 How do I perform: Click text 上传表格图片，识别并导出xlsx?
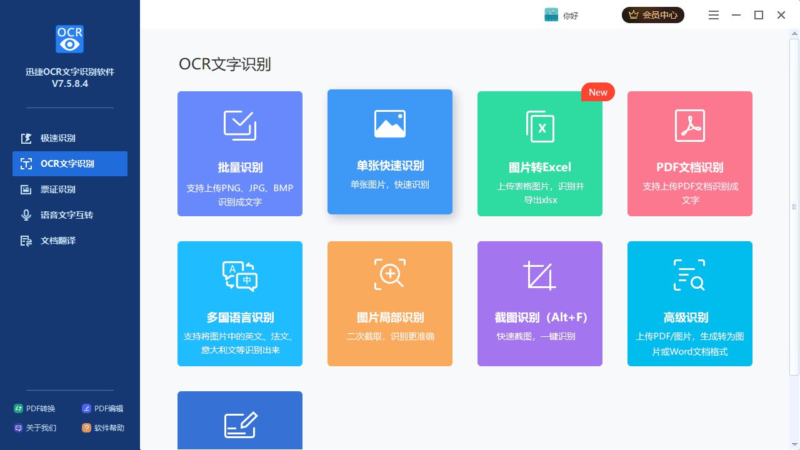click(540, 193)
